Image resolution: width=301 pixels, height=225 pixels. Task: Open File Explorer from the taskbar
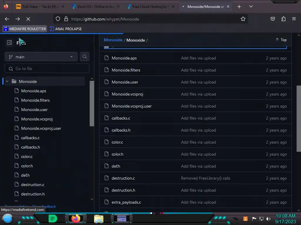(x=99, y=219)
